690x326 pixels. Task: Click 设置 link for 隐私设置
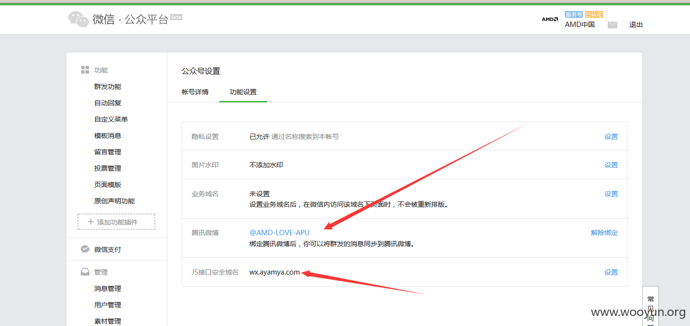pos(611,137)
